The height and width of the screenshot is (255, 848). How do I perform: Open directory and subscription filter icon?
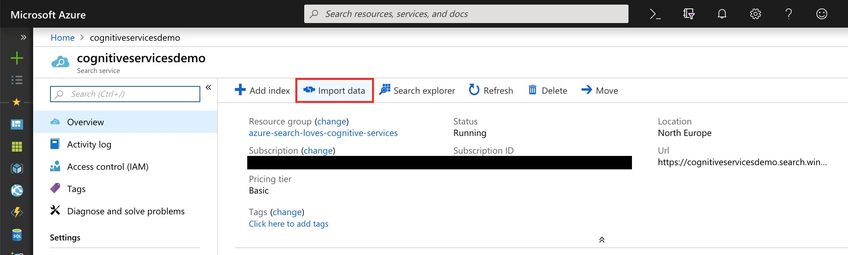click(x=689, y=14)
